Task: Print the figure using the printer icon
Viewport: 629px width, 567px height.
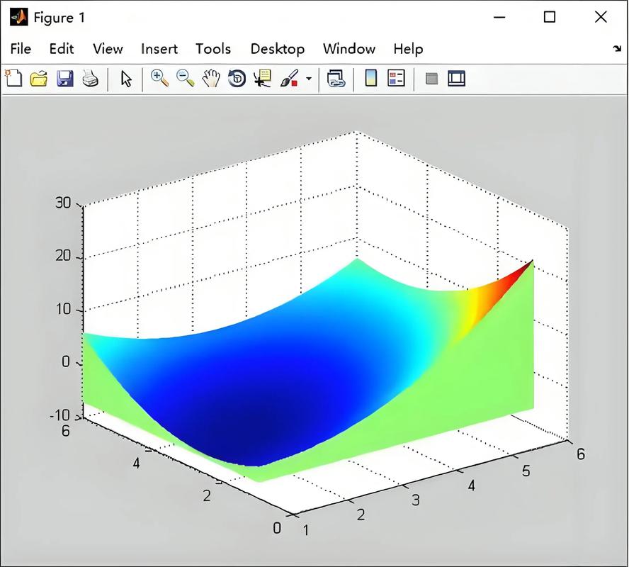Action: (x=90, y=79)
